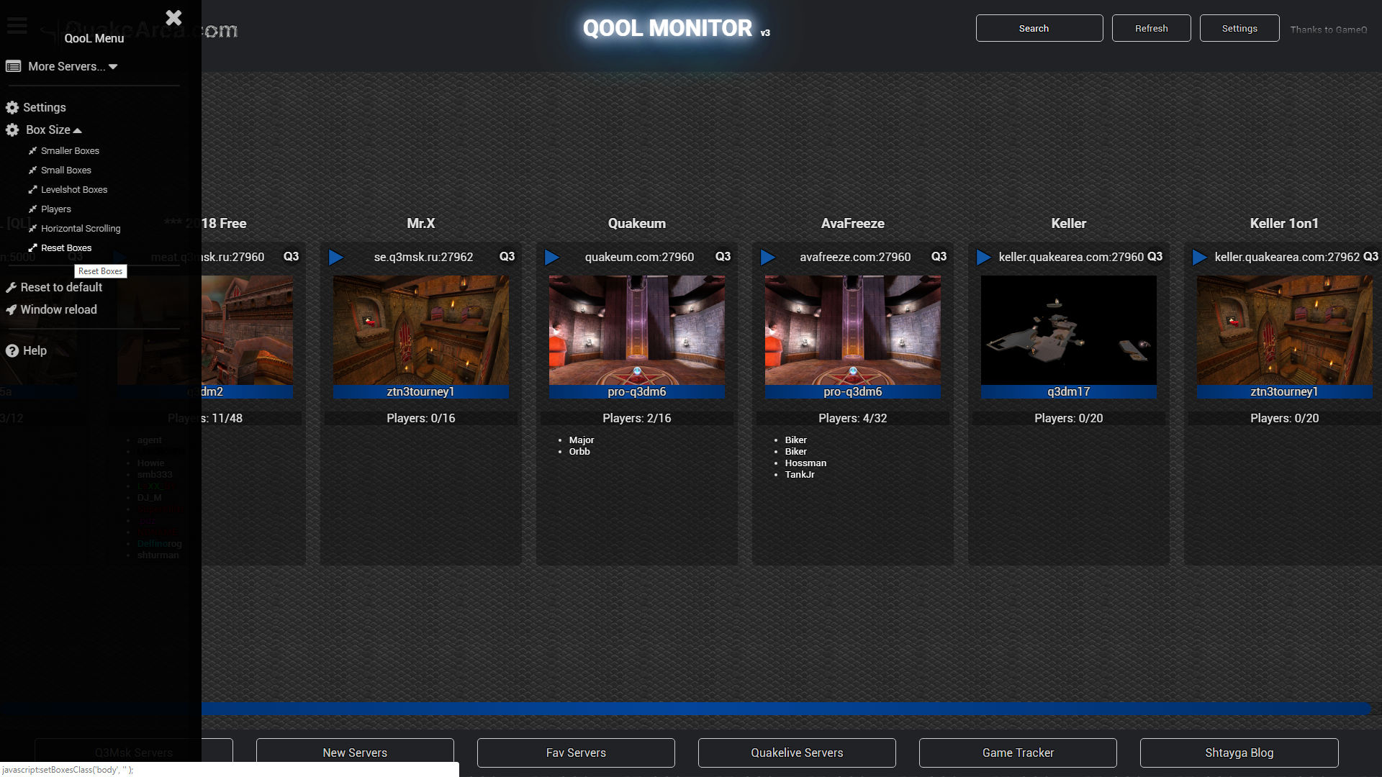The height and width of the screenshot is (777, 1382).
Task: Switch to Fav Servers tab
Action: (576, 753)
